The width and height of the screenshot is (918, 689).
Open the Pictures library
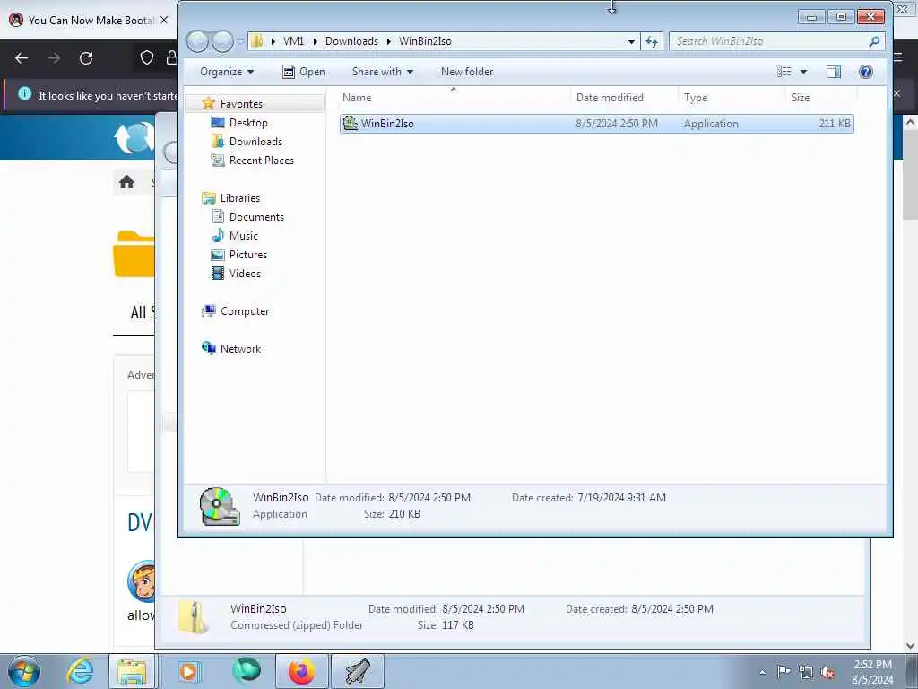coord(248,254)
